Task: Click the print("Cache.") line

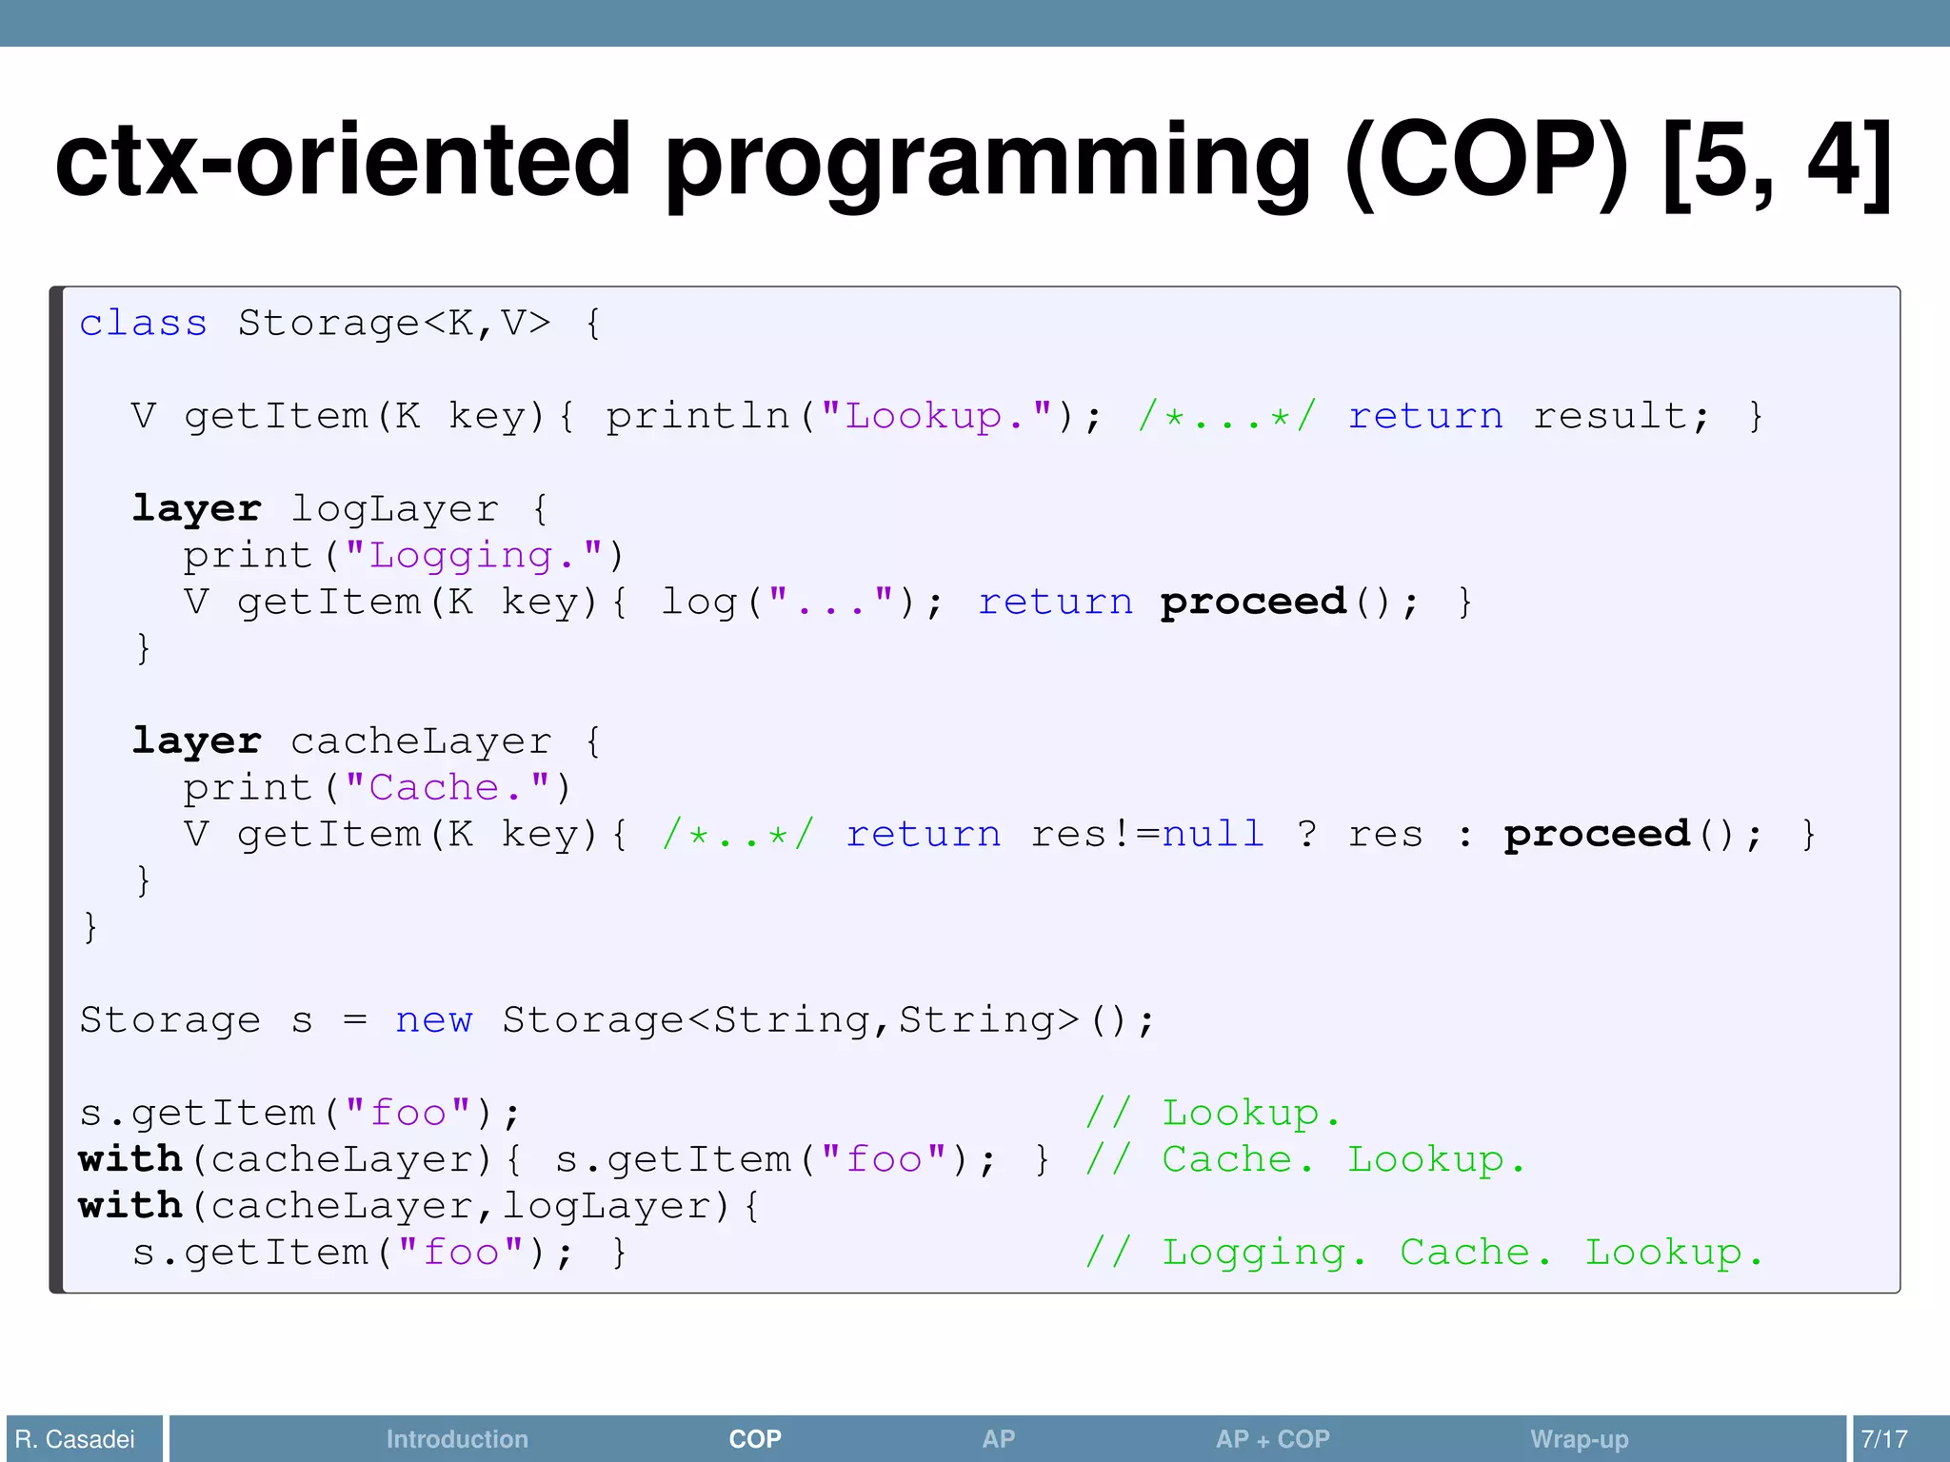Action: coord(377,788)
